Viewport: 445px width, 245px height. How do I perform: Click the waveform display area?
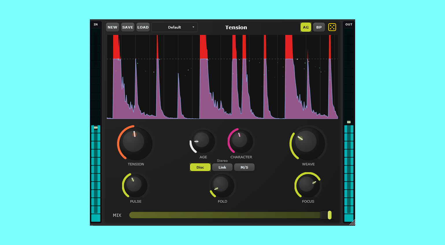[x=222, y=77]
